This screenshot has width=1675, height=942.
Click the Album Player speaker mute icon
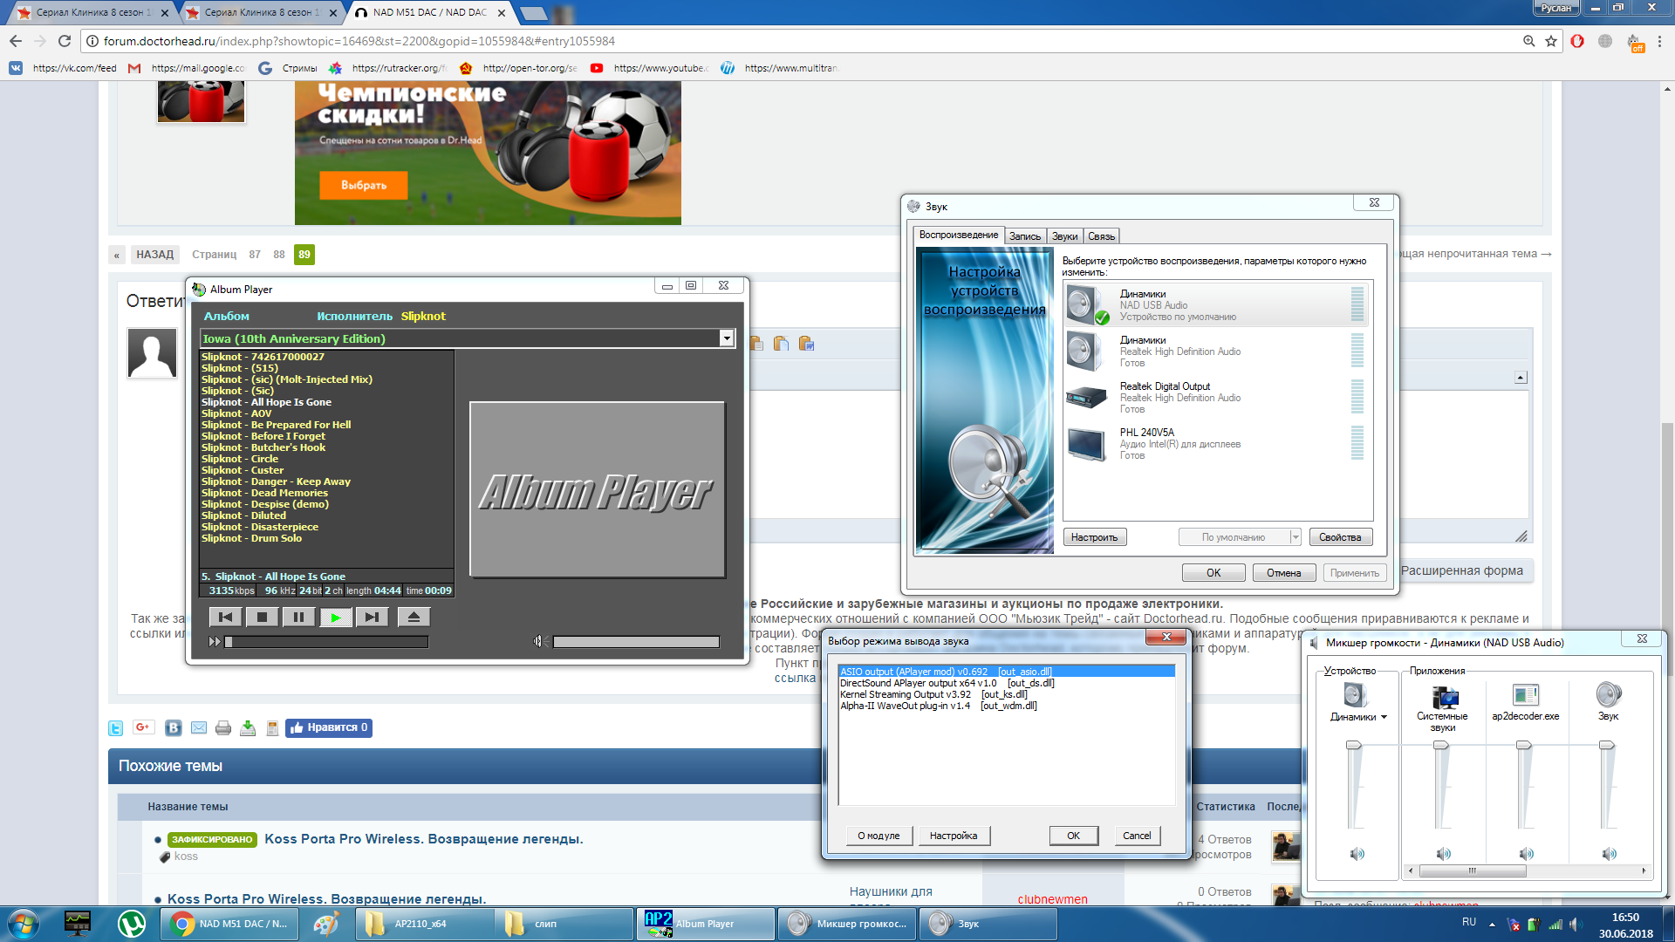click(x=538, y=641)
